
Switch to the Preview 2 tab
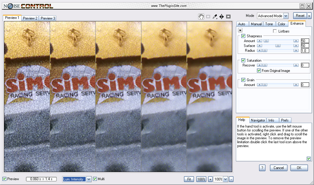pos(30,18)
